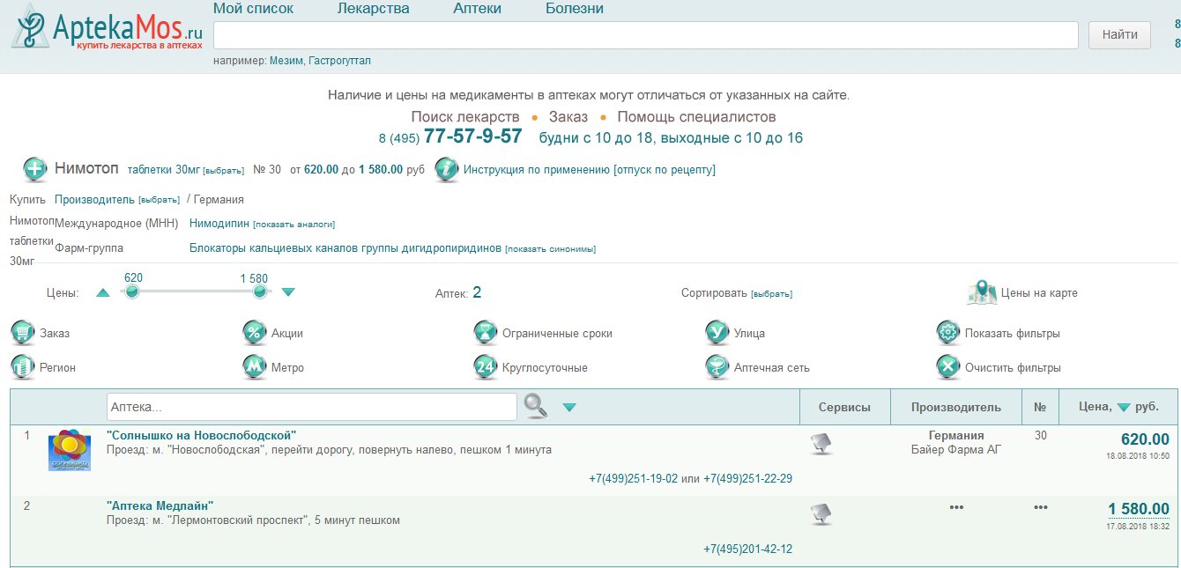Click phone number +7(499)251-22-29

747,479
